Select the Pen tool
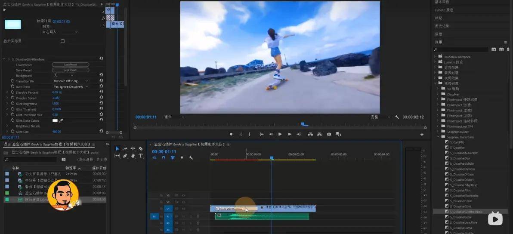Image resolution: width=513 pixels, height=234 pixels. pyautogui.click(x=125, y=156)
